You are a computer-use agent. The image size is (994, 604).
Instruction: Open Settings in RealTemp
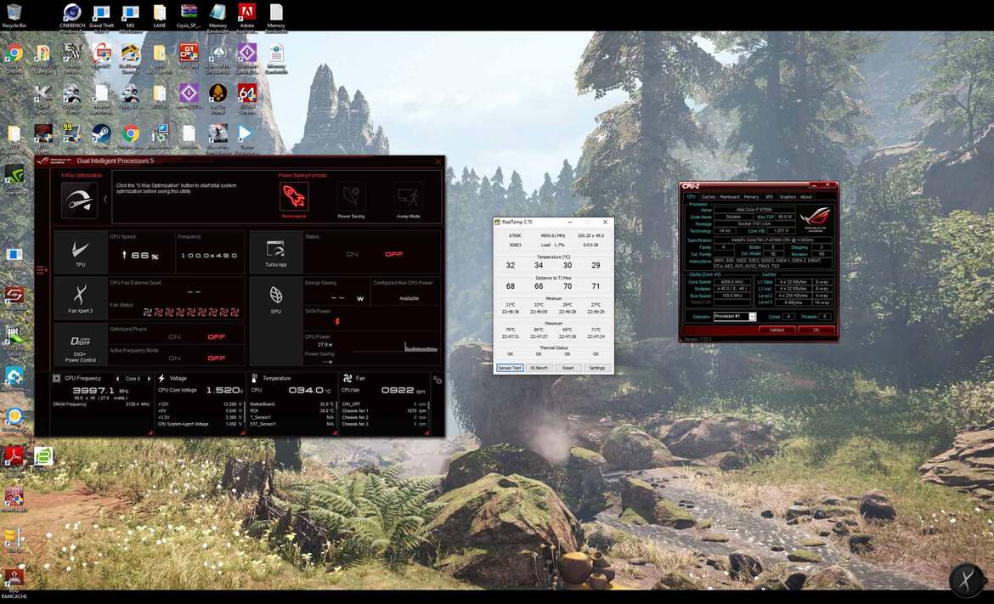[597, 368]
